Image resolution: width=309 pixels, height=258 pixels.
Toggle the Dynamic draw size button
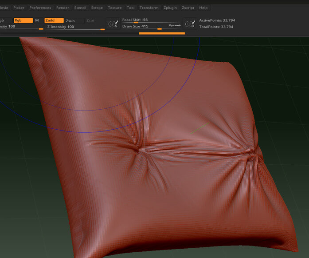pyautogui.click(x=175, y=26)
